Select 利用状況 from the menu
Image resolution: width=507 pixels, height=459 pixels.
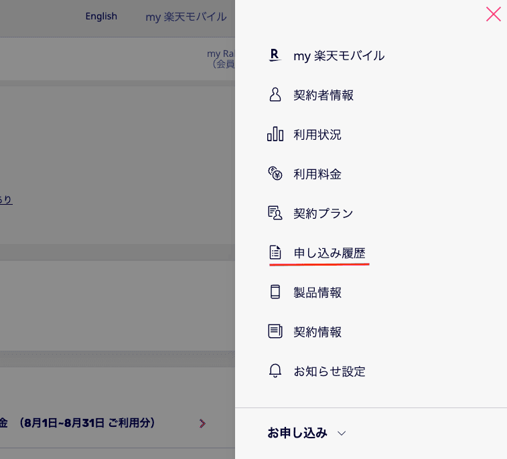click(317, 134)
